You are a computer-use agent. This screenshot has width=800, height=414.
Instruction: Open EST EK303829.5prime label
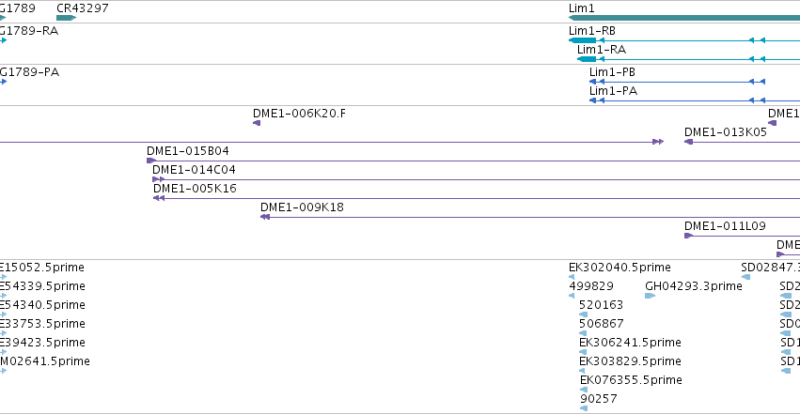click(630, 361)
